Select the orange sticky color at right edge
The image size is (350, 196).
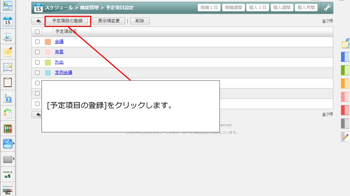345,84
